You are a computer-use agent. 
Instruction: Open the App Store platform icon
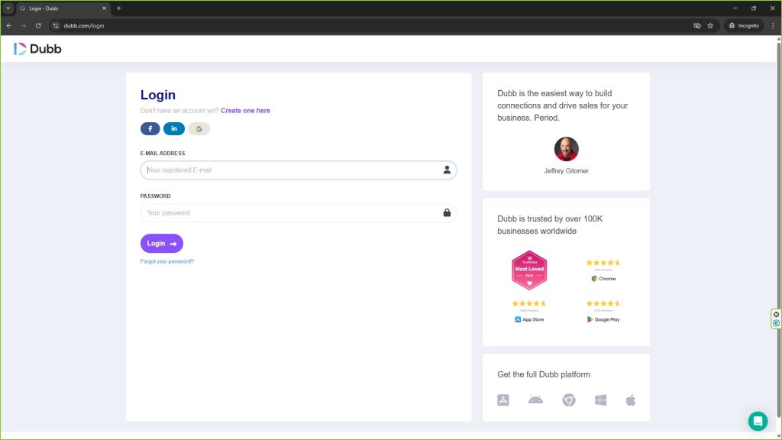[503, 400]
